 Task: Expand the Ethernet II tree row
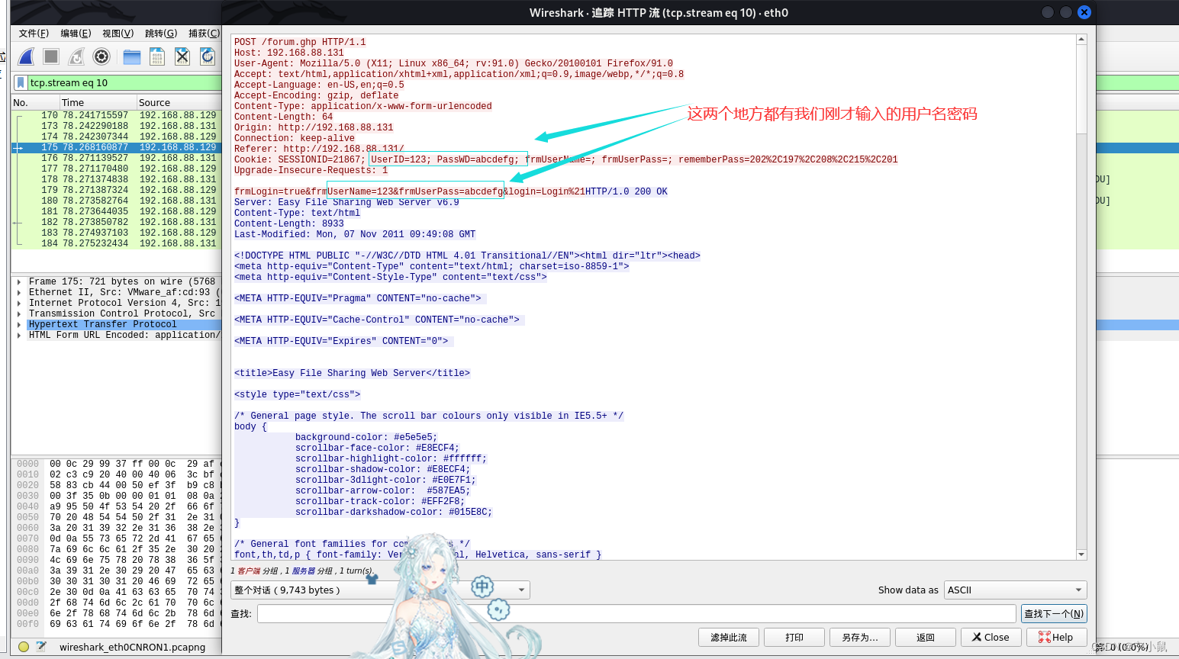tap(18, 292)
